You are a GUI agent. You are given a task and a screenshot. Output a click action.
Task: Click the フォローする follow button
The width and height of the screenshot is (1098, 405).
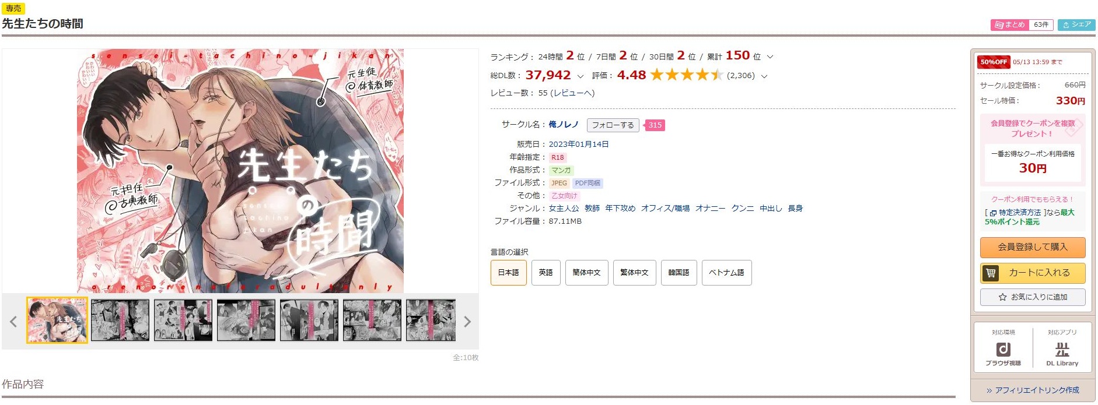coord(613,125)
